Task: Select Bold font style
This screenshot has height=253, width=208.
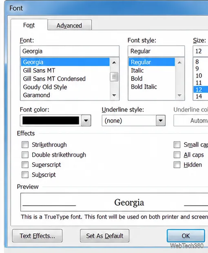Action: (x=152, y=79)
